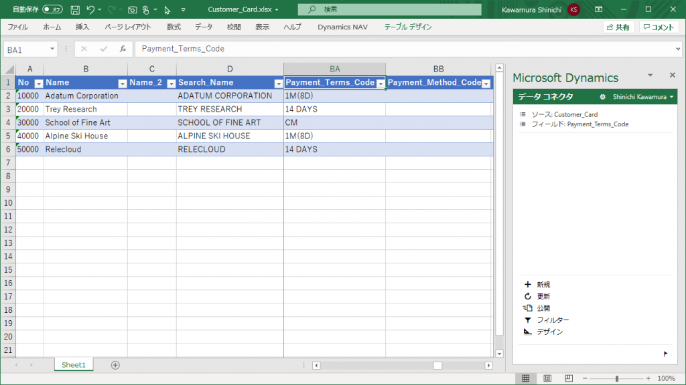Click the KS account avatar
Image resolution: width=686 pixels, height=385 pixels.
(573, 9)
